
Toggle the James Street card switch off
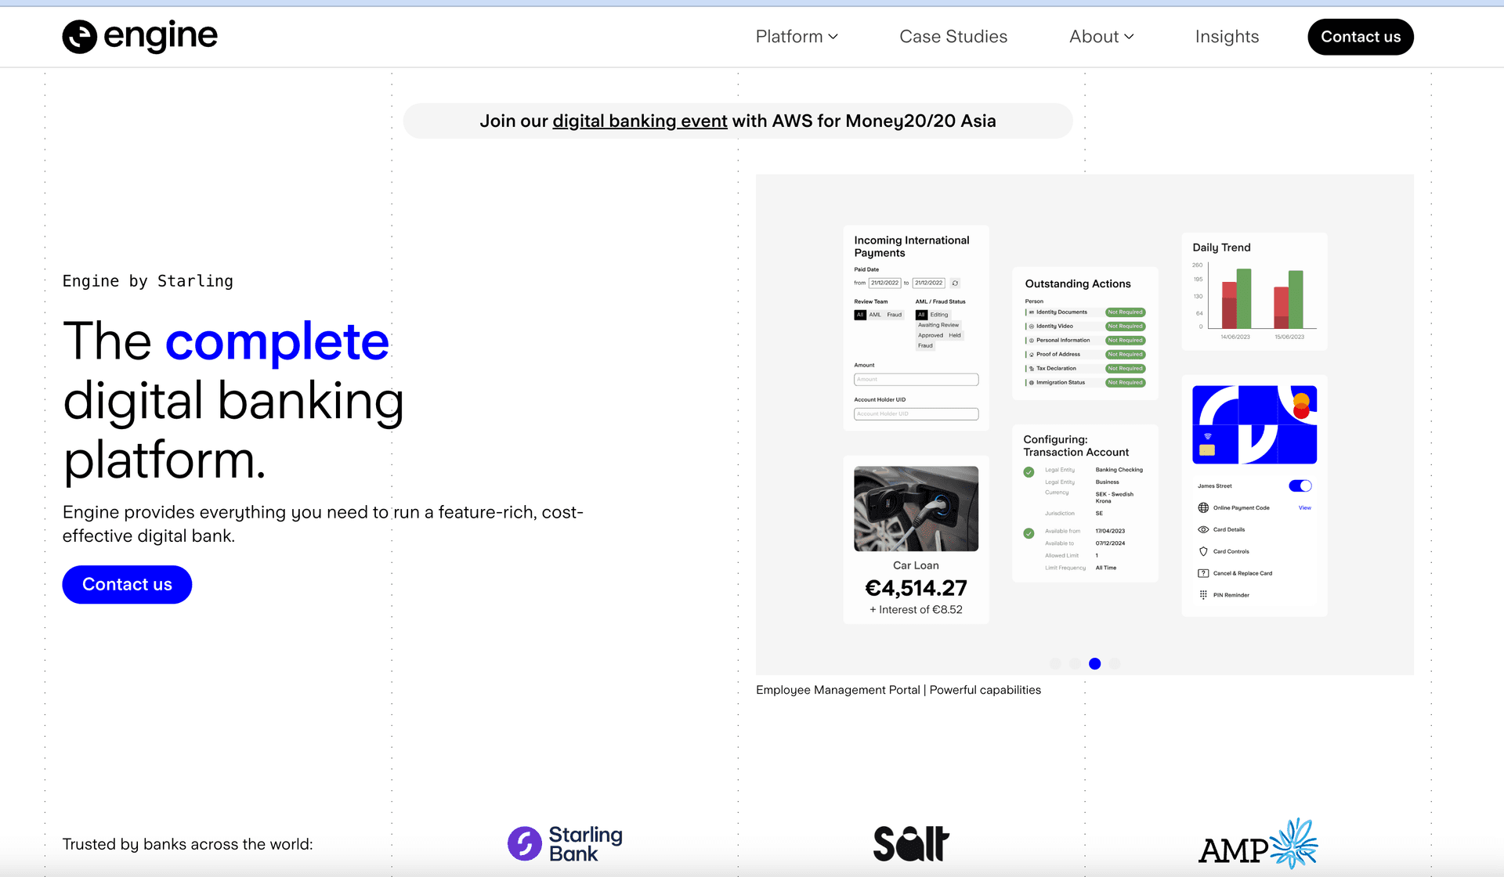(x=1301, y=485)
